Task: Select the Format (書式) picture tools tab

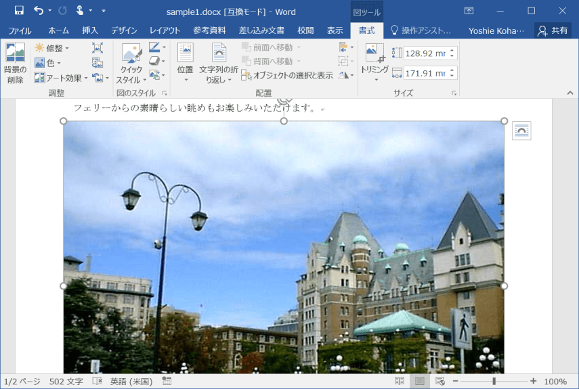Action: click(x=366, y=30)
